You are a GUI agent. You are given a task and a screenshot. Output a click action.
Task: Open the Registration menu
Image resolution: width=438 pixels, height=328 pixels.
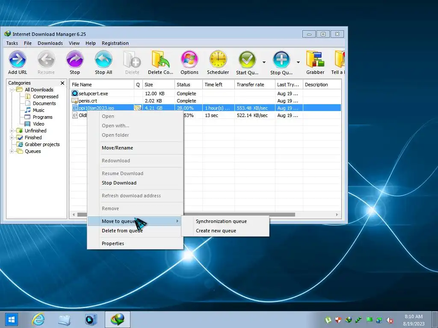(115, 43)
